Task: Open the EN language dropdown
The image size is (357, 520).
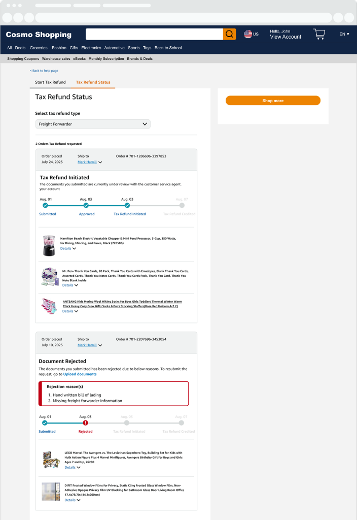Action: pos(344,34)
